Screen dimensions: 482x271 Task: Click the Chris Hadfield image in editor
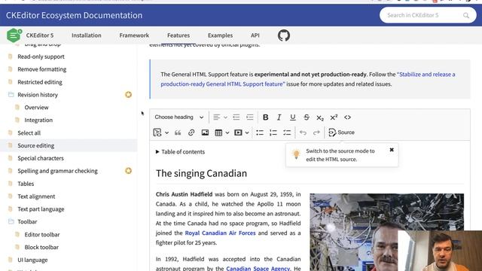(386, 232)
